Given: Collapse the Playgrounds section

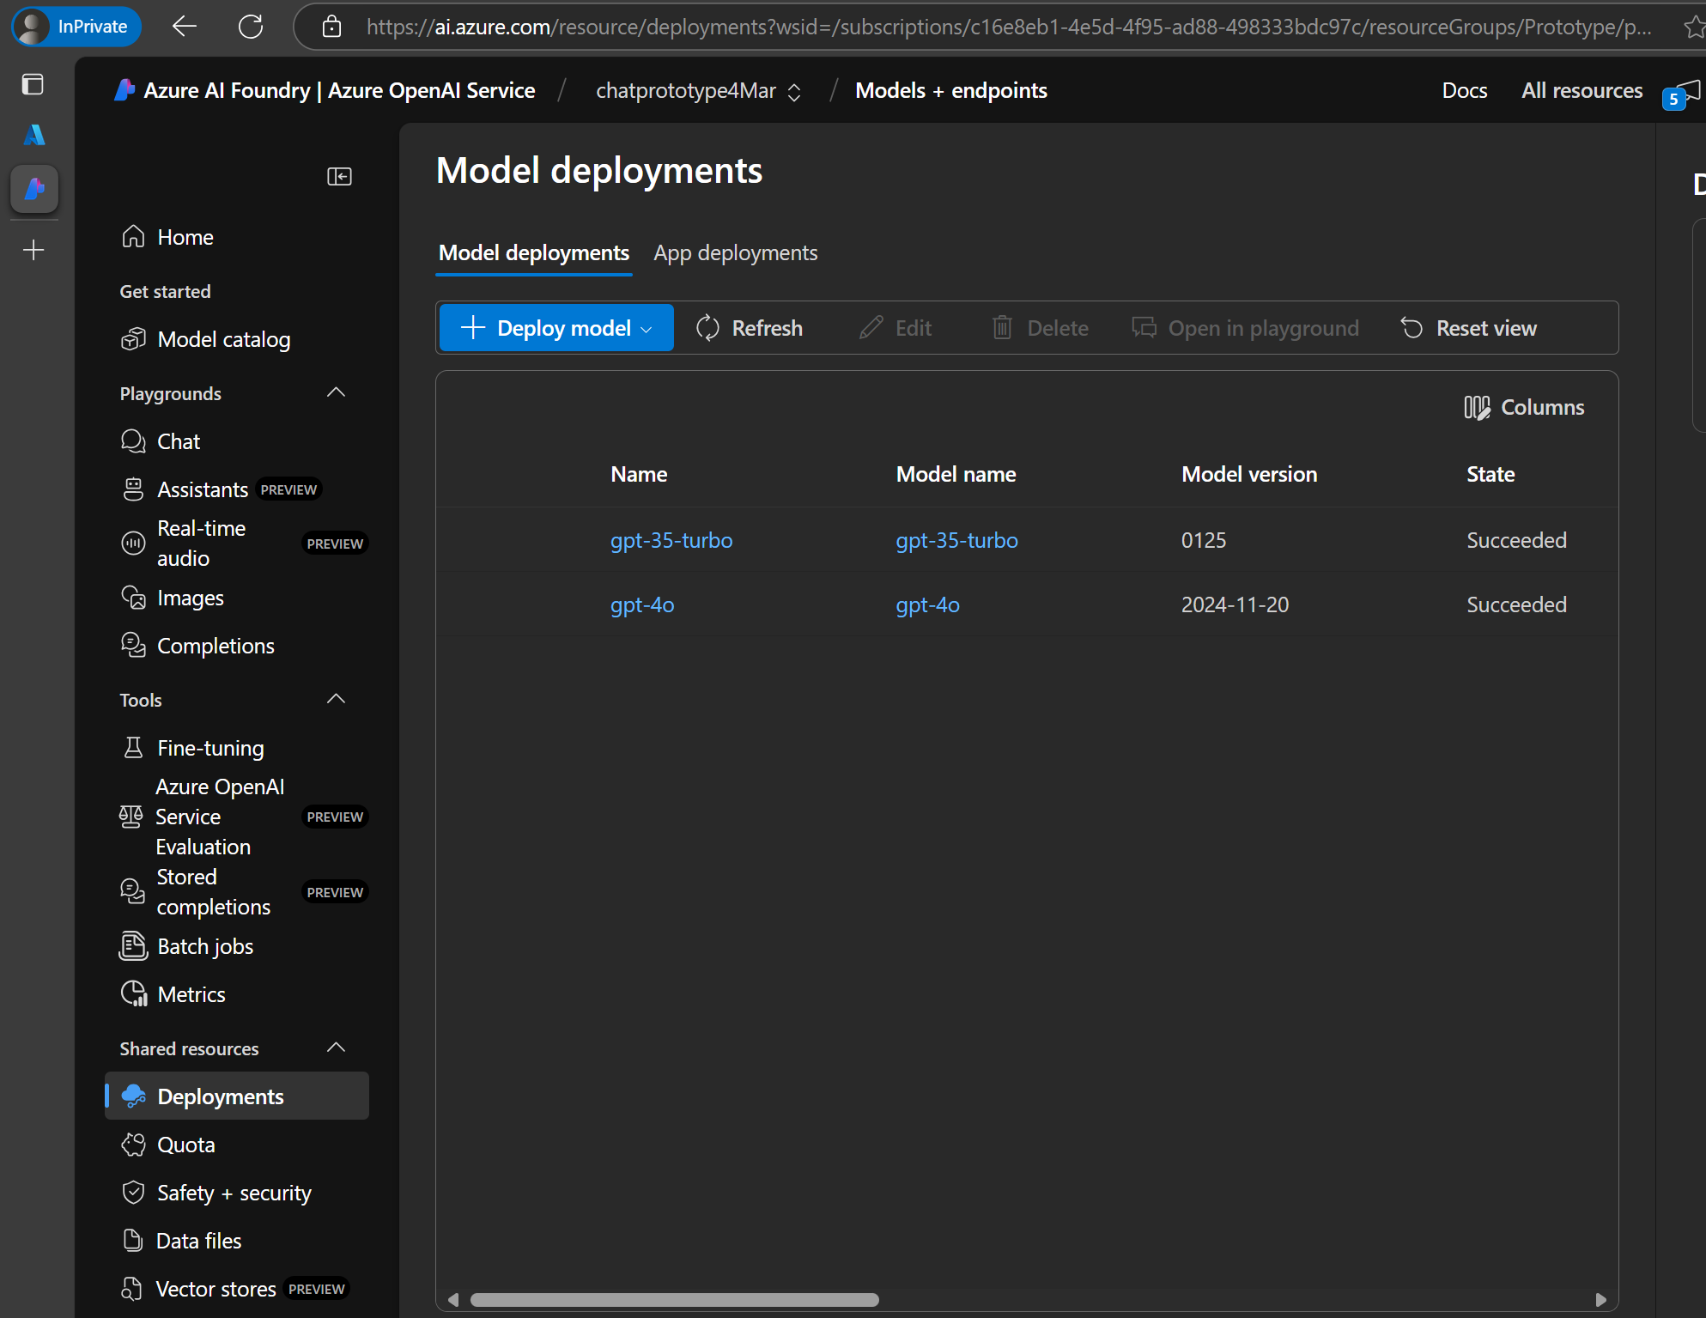Looking at the screenshot, I should coord(336,393).
